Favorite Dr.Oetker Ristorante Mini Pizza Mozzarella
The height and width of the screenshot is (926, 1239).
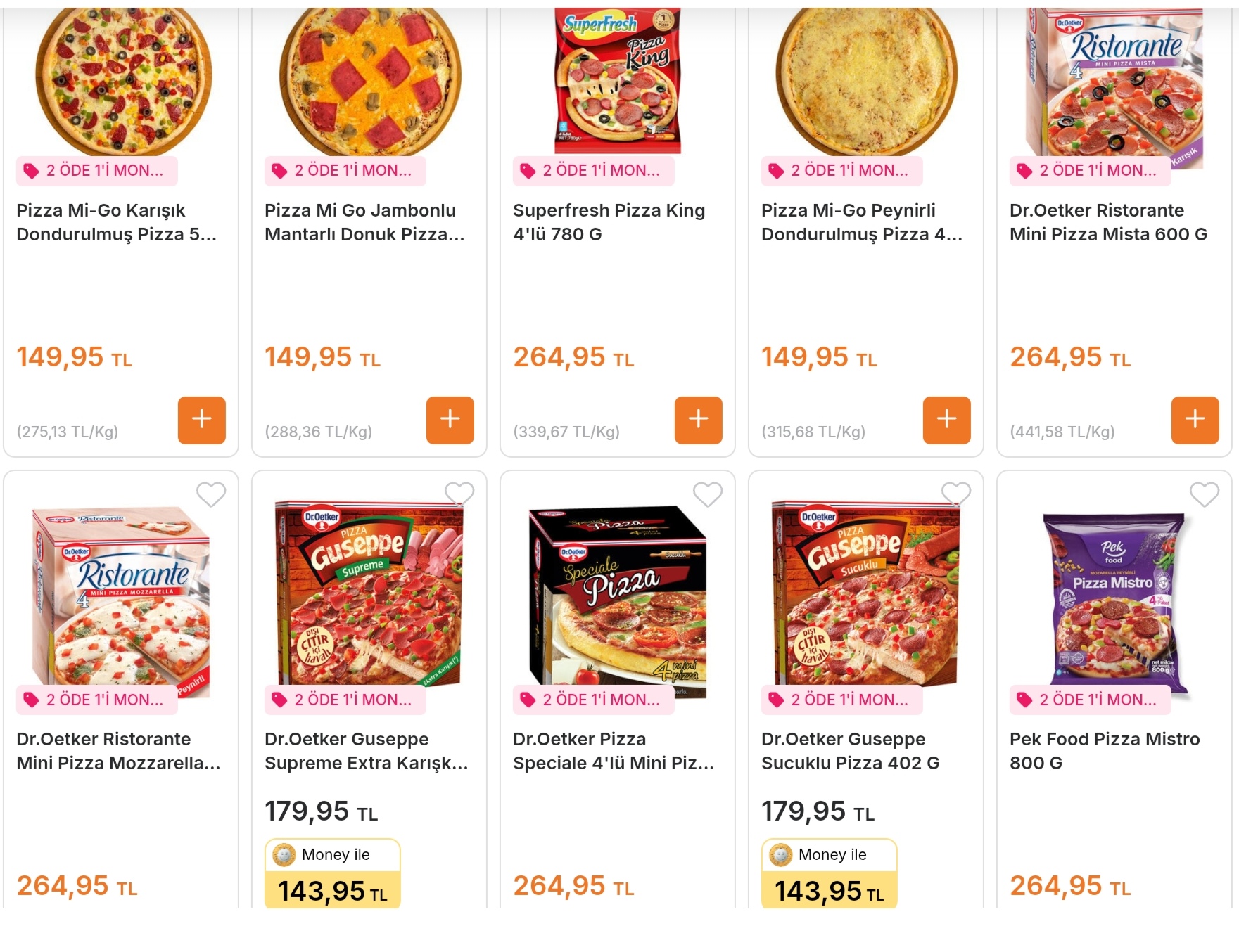point(210,494)
